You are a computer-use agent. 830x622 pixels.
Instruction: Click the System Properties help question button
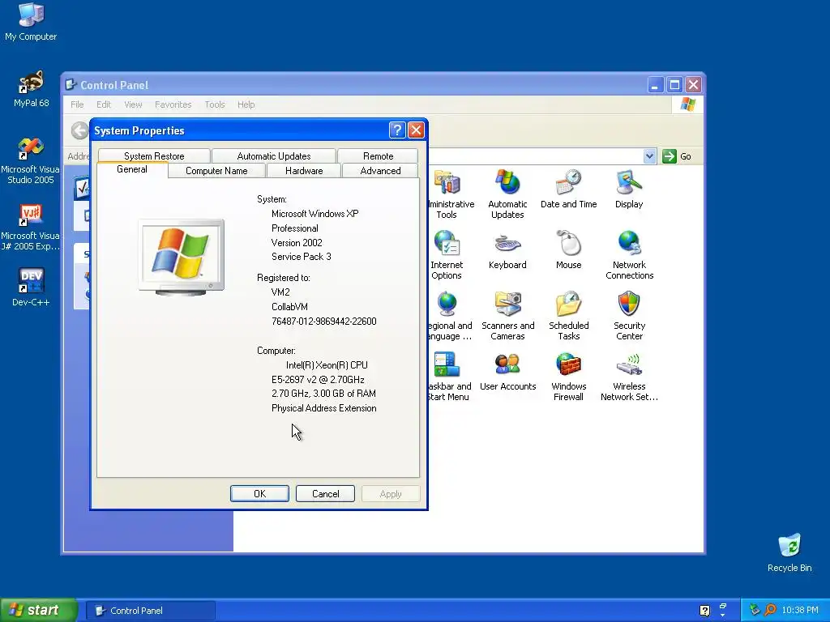click(397, 130)
